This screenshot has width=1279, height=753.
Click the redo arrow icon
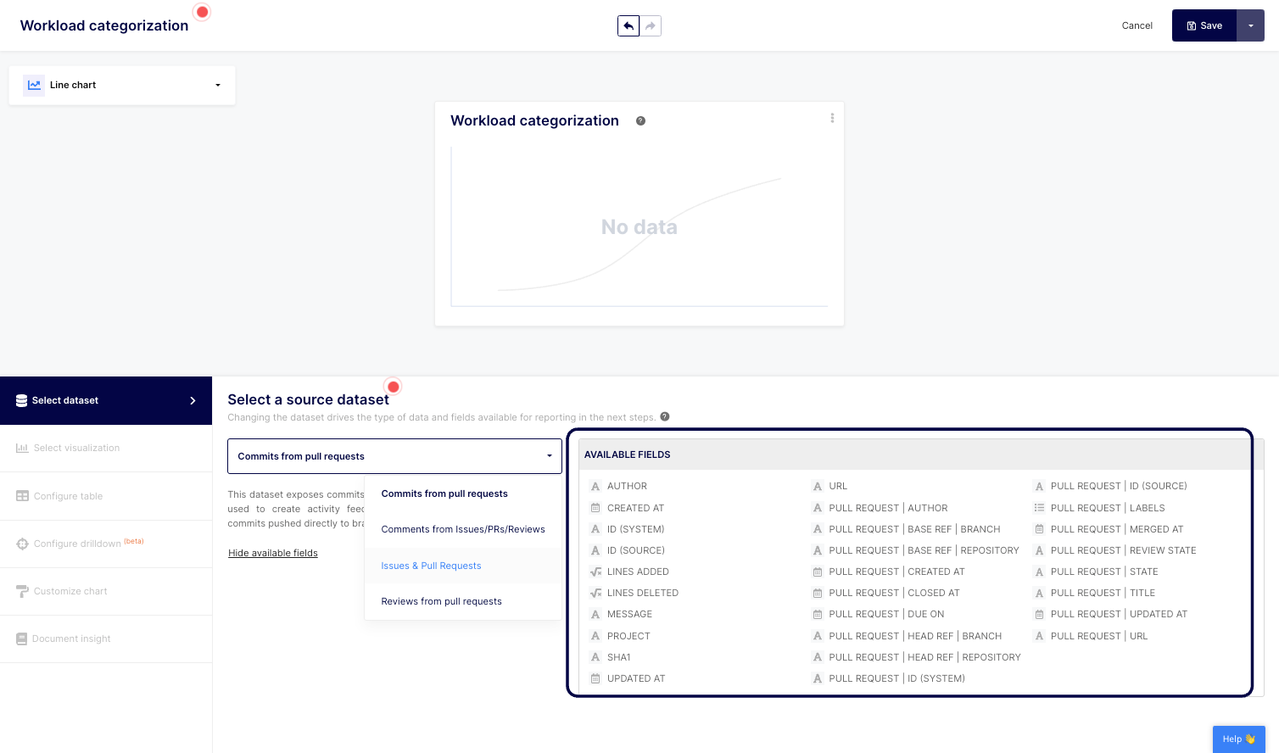click(x=651, y=26)
